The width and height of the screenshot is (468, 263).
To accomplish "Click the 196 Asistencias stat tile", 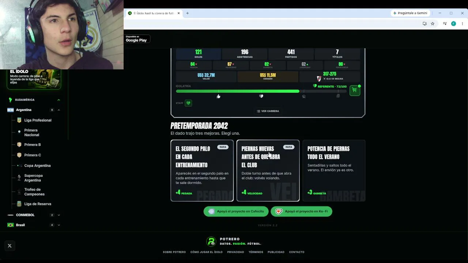I will (x=245, y=54).
